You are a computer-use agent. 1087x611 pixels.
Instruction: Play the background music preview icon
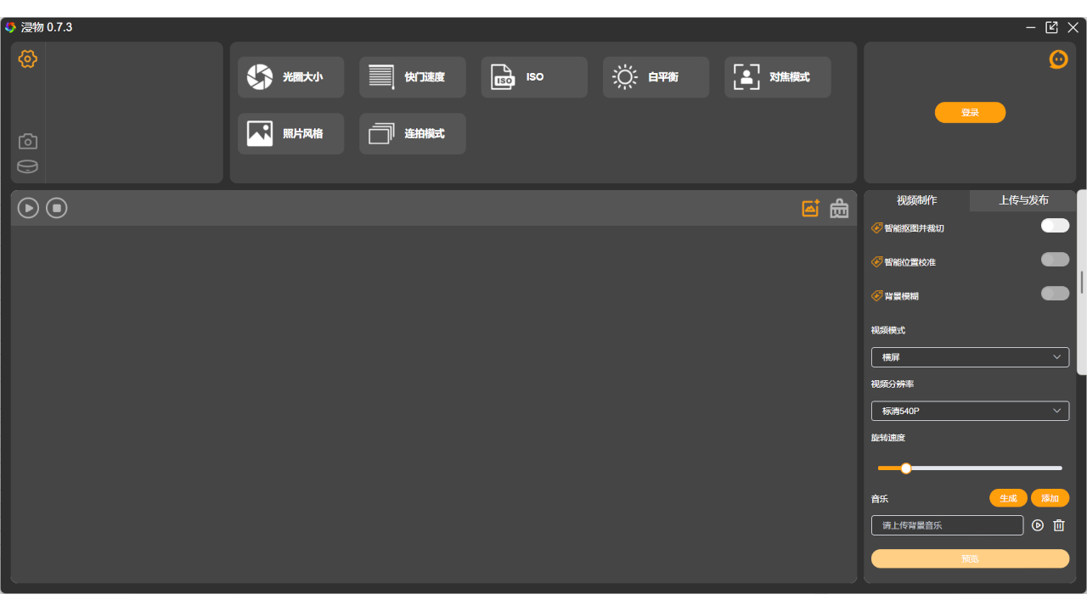1038,525
